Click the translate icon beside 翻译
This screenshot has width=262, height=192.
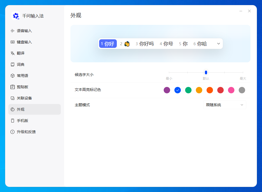coord(13,53)
